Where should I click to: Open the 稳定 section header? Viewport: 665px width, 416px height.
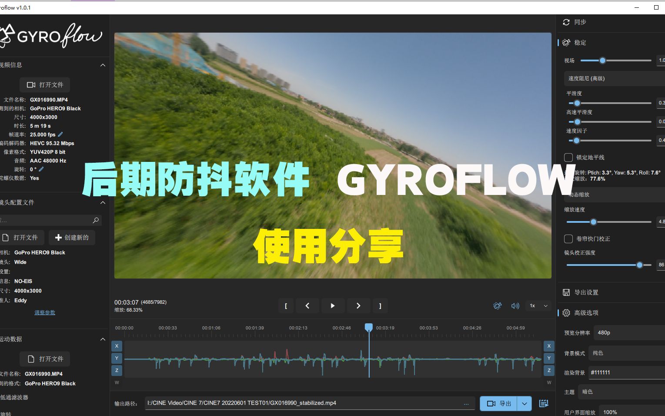click(611, 43)
